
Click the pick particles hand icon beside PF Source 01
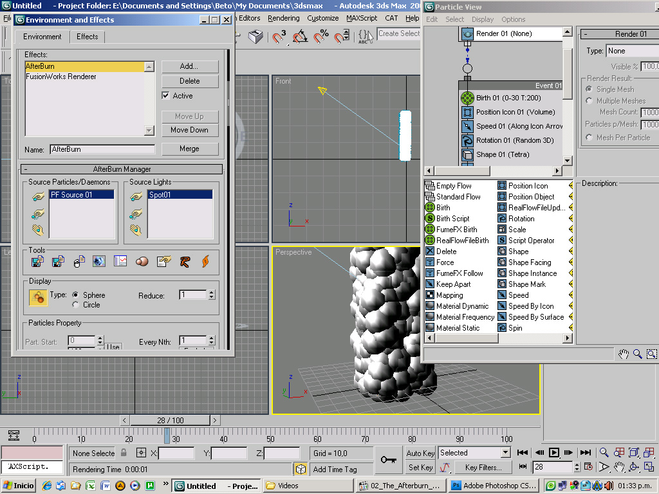(x=38, y=197)
